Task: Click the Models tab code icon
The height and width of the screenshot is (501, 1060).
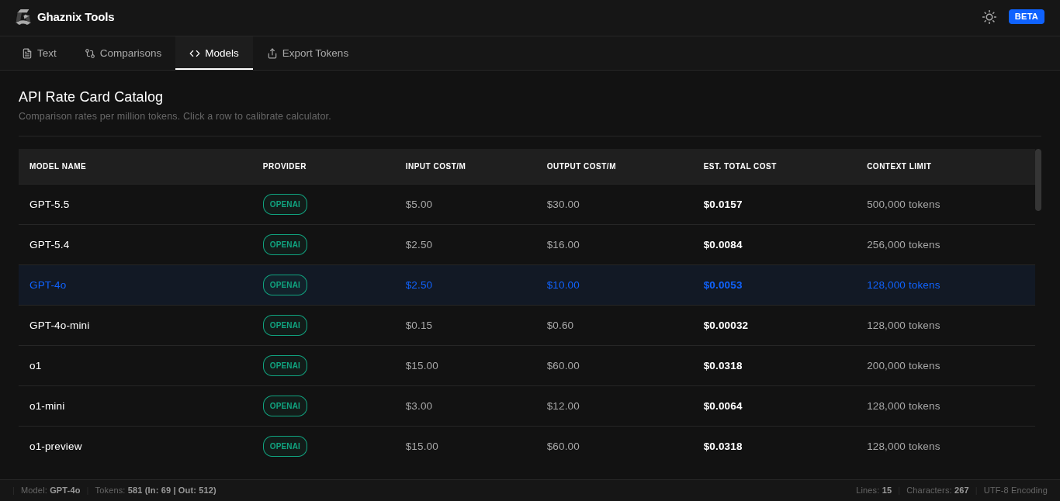Action: (195, 54)
